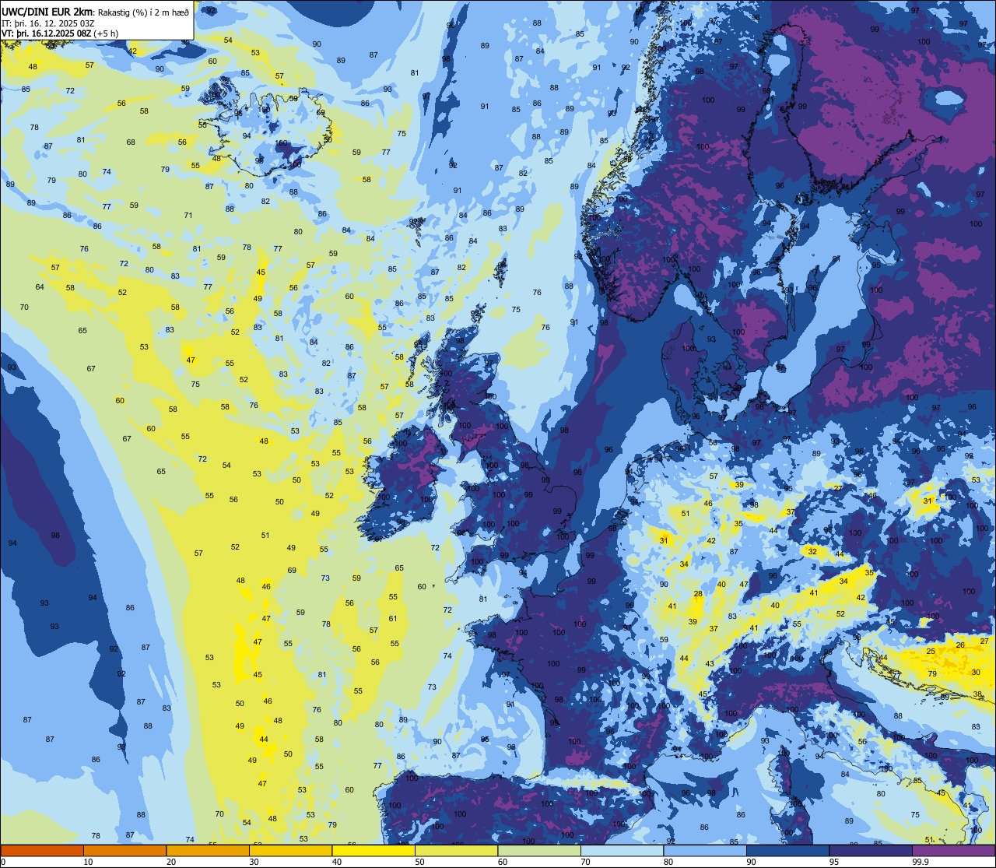Click the humidity value 61 on the map
Screen dimensions: 996x868
click(393, 619)
